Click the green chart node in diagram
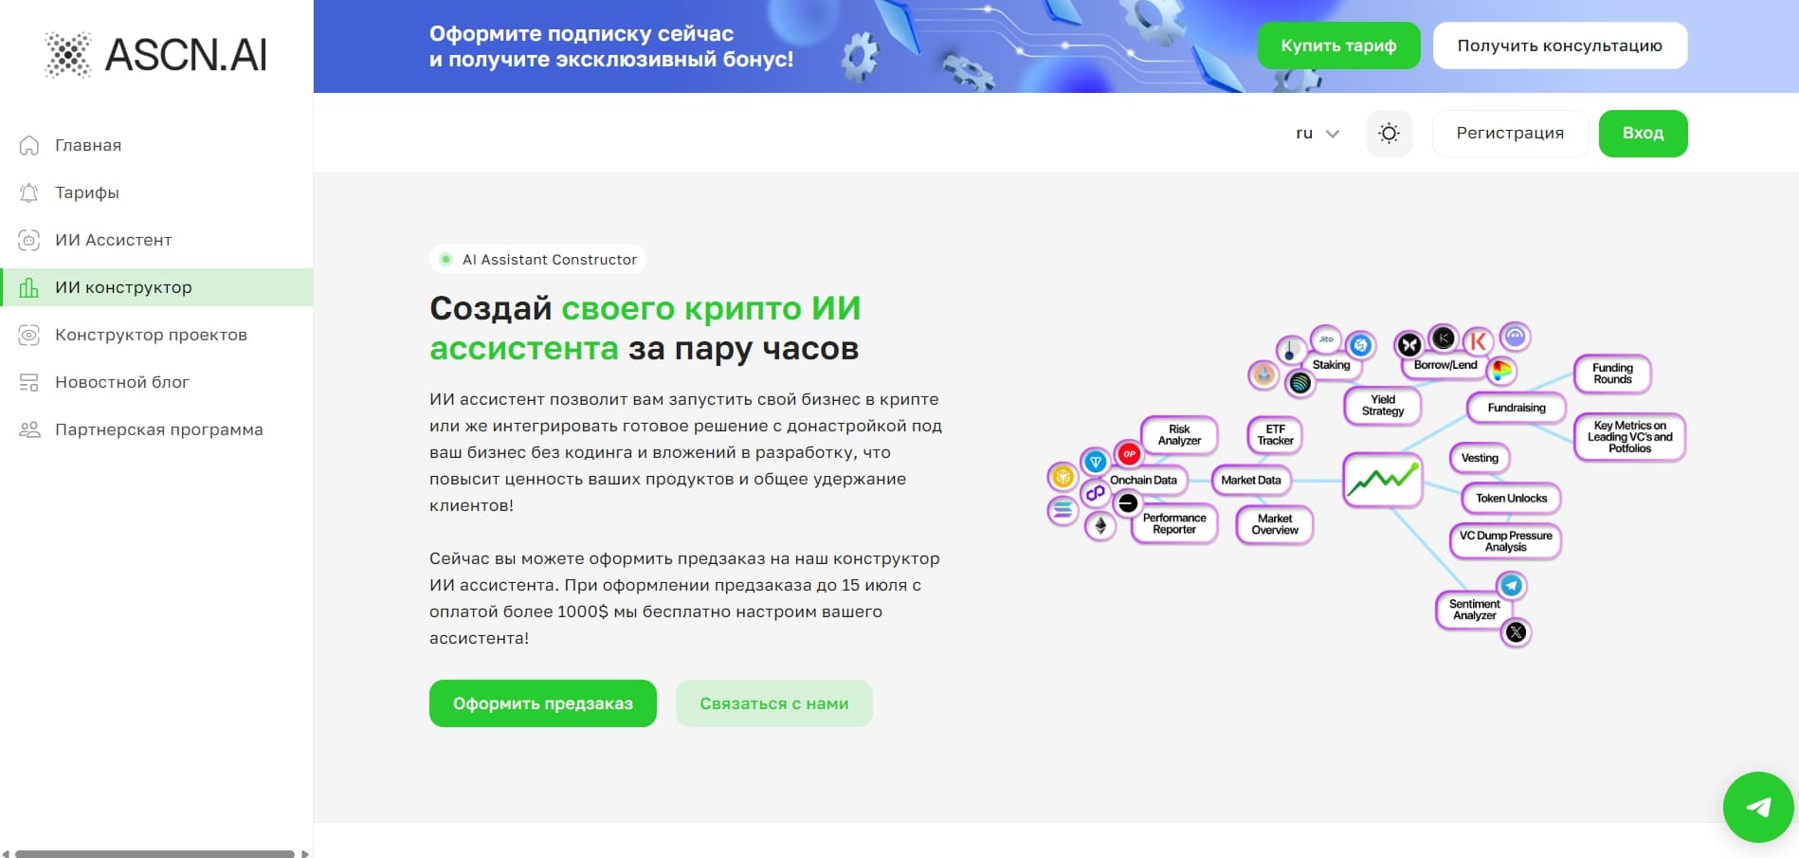Screen dimensions: 1799x858 (1383, 480)
